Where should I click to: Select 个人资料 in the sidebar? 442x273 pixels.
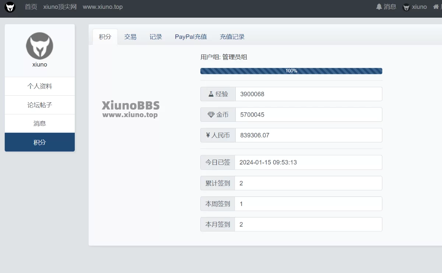click(x=39, y=86)
